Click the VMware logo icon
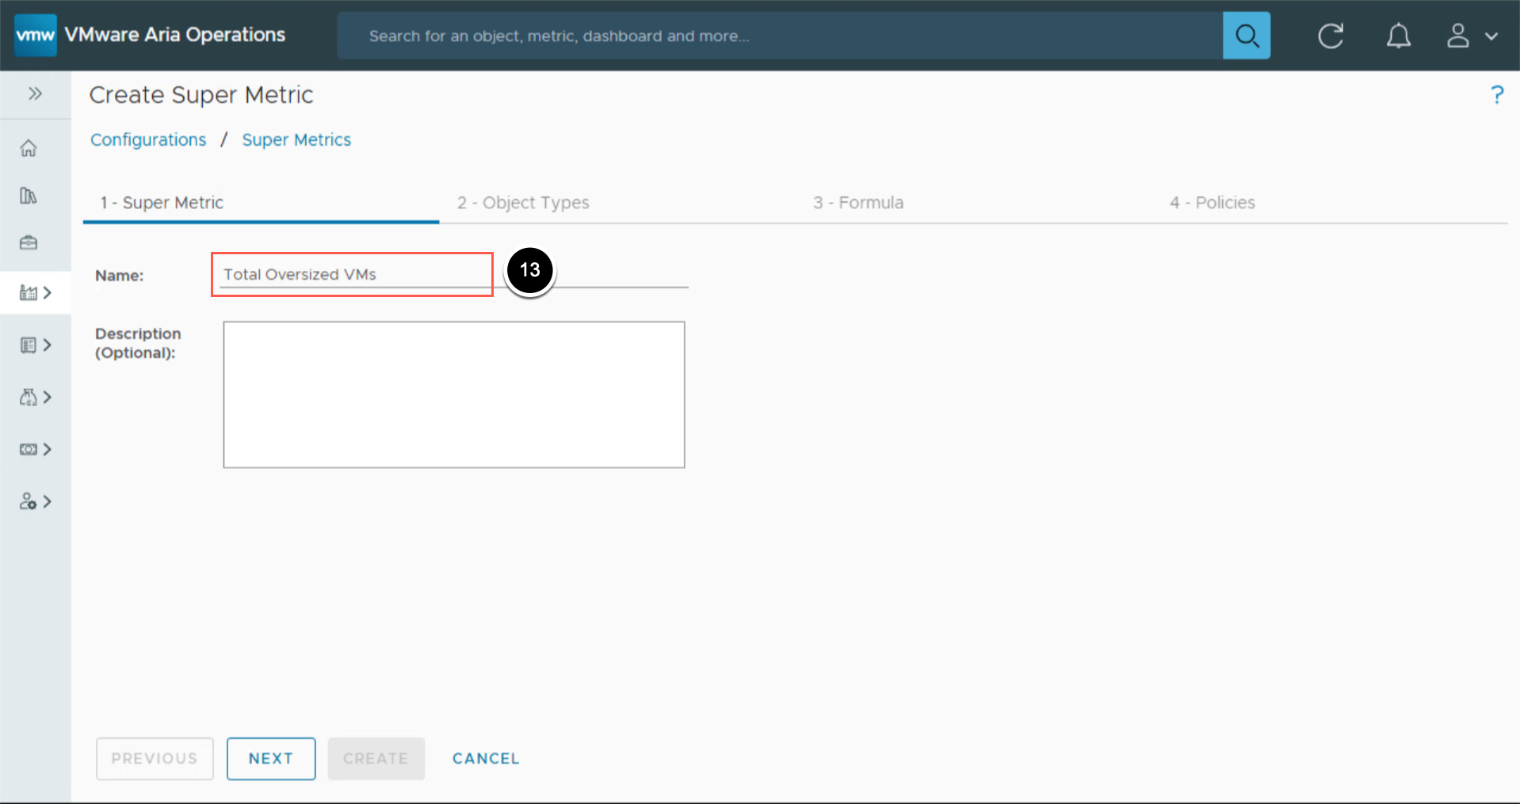Image resolution: width=1520 pixels, height=804 pixels. pyautogui.click(x=36, y=36)
